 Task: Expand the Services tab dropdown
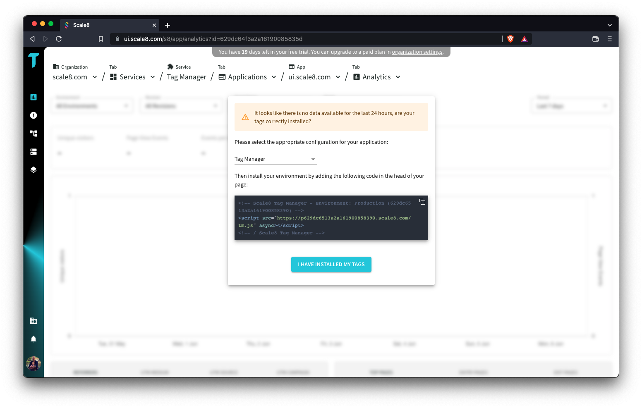pyautogui.click(x=153, y=77)
